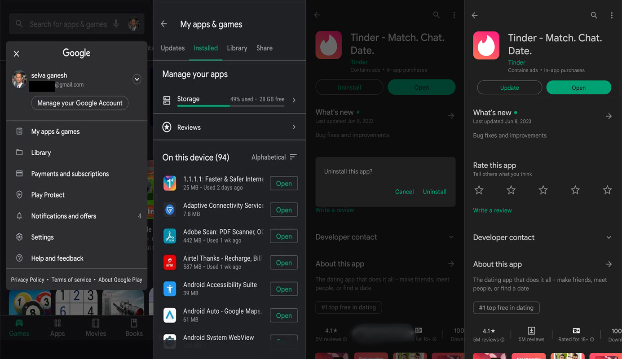Open Airtel Thanks app
This screenshot has height=359, width=622.
pos(284,263)
